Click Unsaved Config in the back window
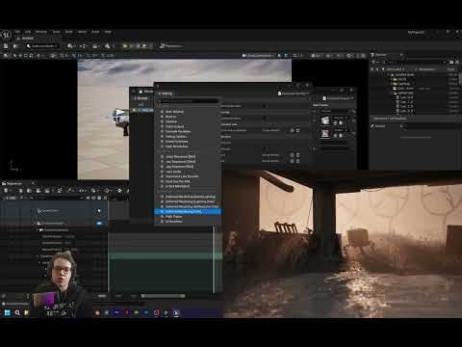Viewport: 462px width, 347px height. tap(338, 98)
